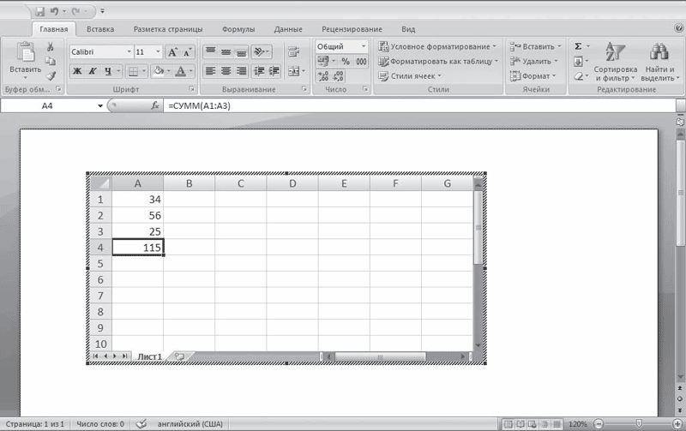This screenshot has height=431, width=686.
Task: Open the font size 11 dropdown
Action: (159, 52)
